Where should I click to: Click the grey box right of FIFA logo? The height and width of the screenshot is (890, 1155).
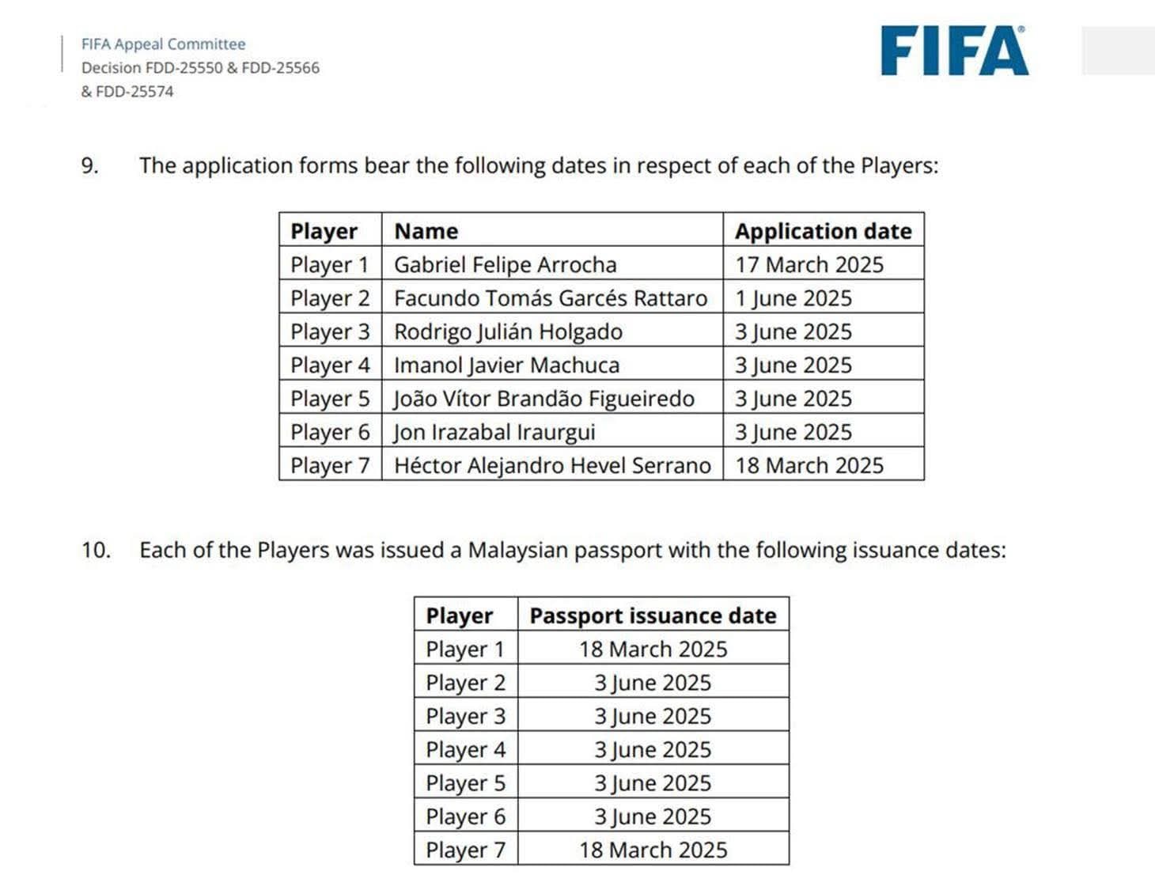coord(1117,51)
